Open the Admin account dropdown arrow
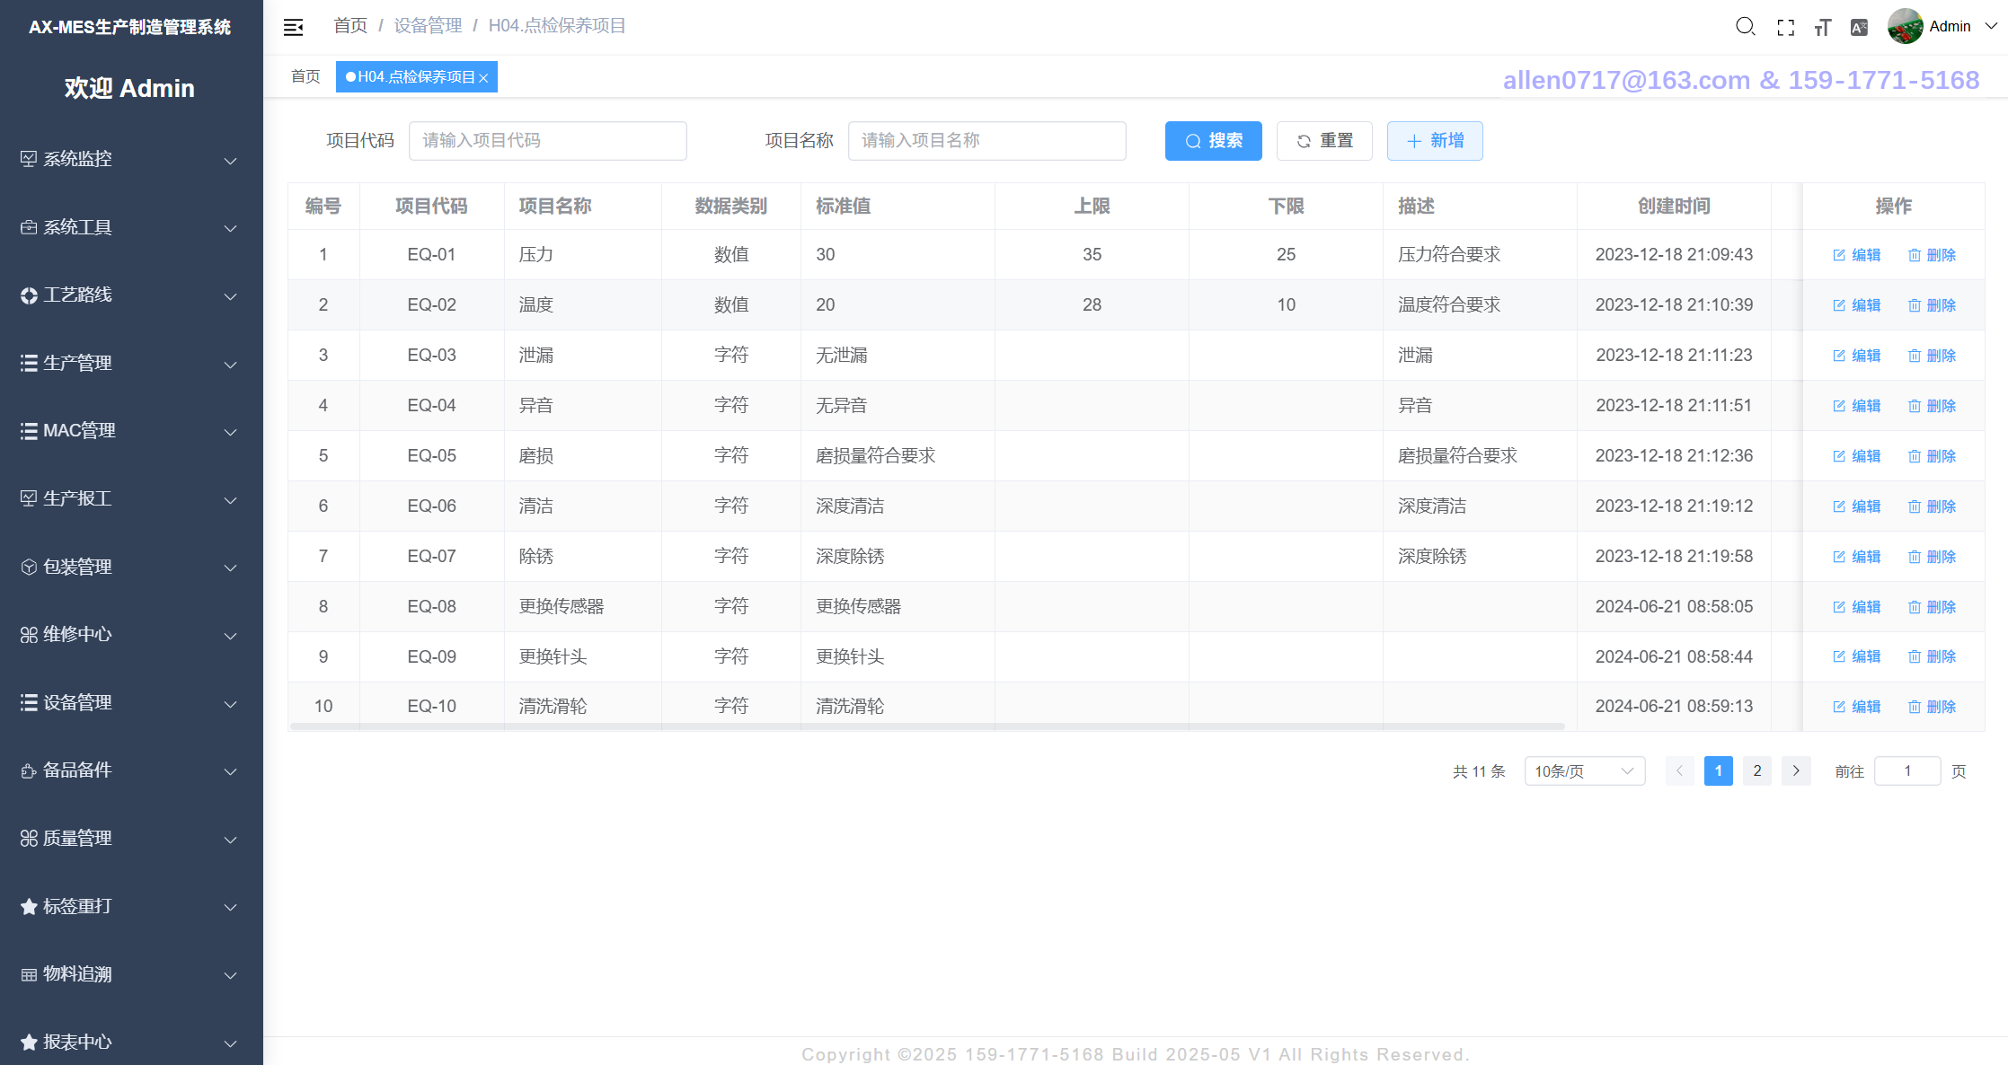This screenshot has width=2008, height=1065. [1991, 26]
